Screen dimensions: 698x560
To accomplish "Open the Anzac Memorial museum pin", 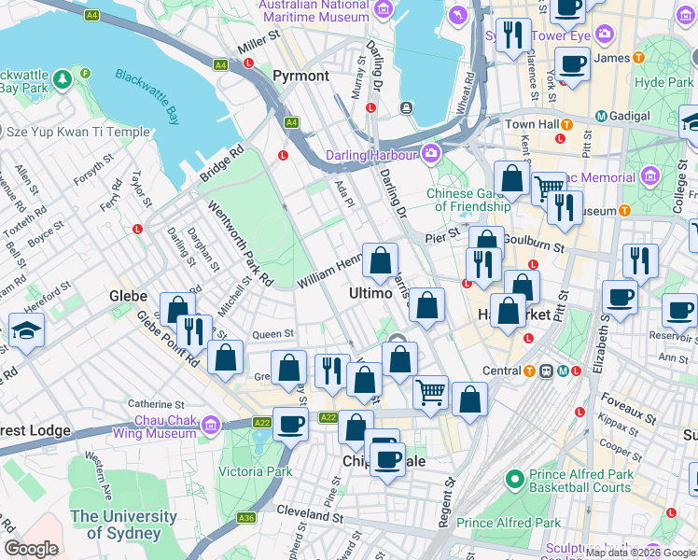I will (650, 176).
